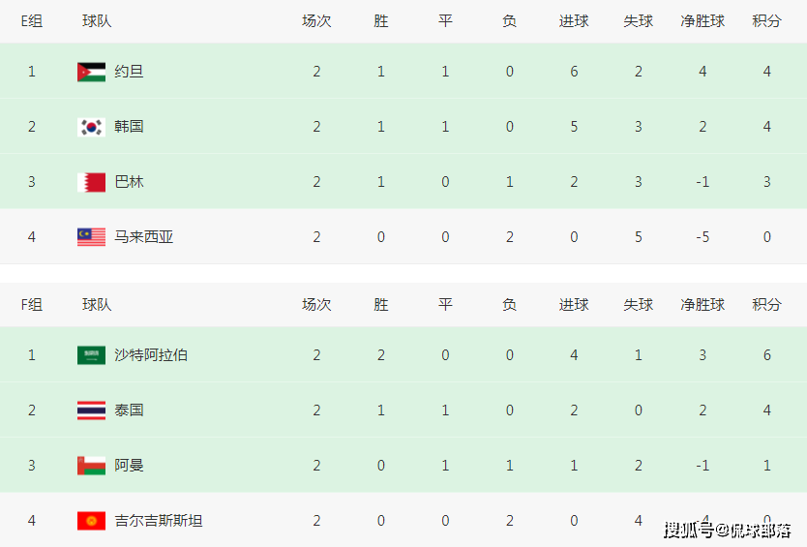Click 进球 column header in group E
The width and height of the screenshot is (807, 547).
point(574,20)
